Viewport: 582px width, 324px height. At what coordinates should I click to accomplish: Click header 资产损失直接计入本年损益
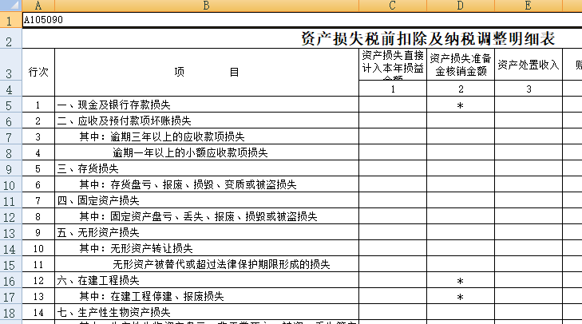tap(393, 65)
